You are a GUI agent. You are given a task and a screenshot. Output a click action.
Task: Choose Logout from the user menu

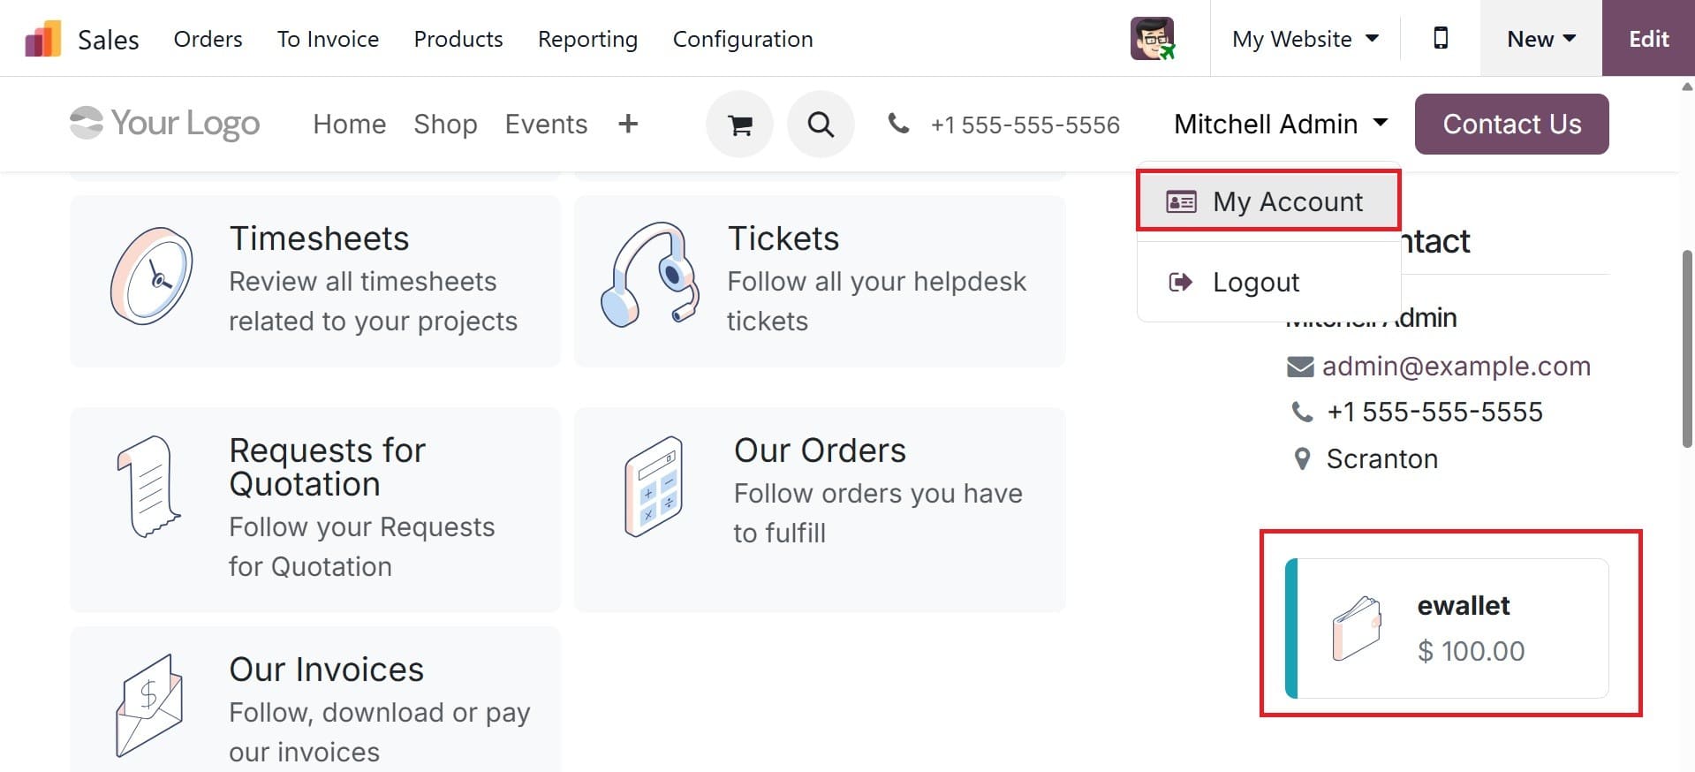(x=1255, y=282)
